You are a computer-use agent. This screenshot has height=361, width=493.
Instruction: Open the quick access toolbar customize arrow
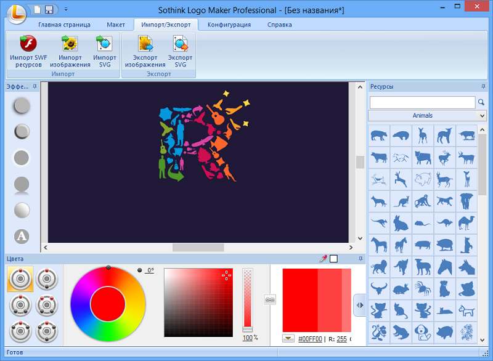(66, 10)
